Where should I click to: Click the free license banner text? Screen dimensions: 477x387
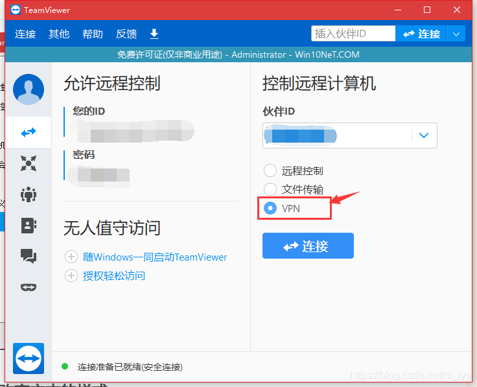point(238,54)
